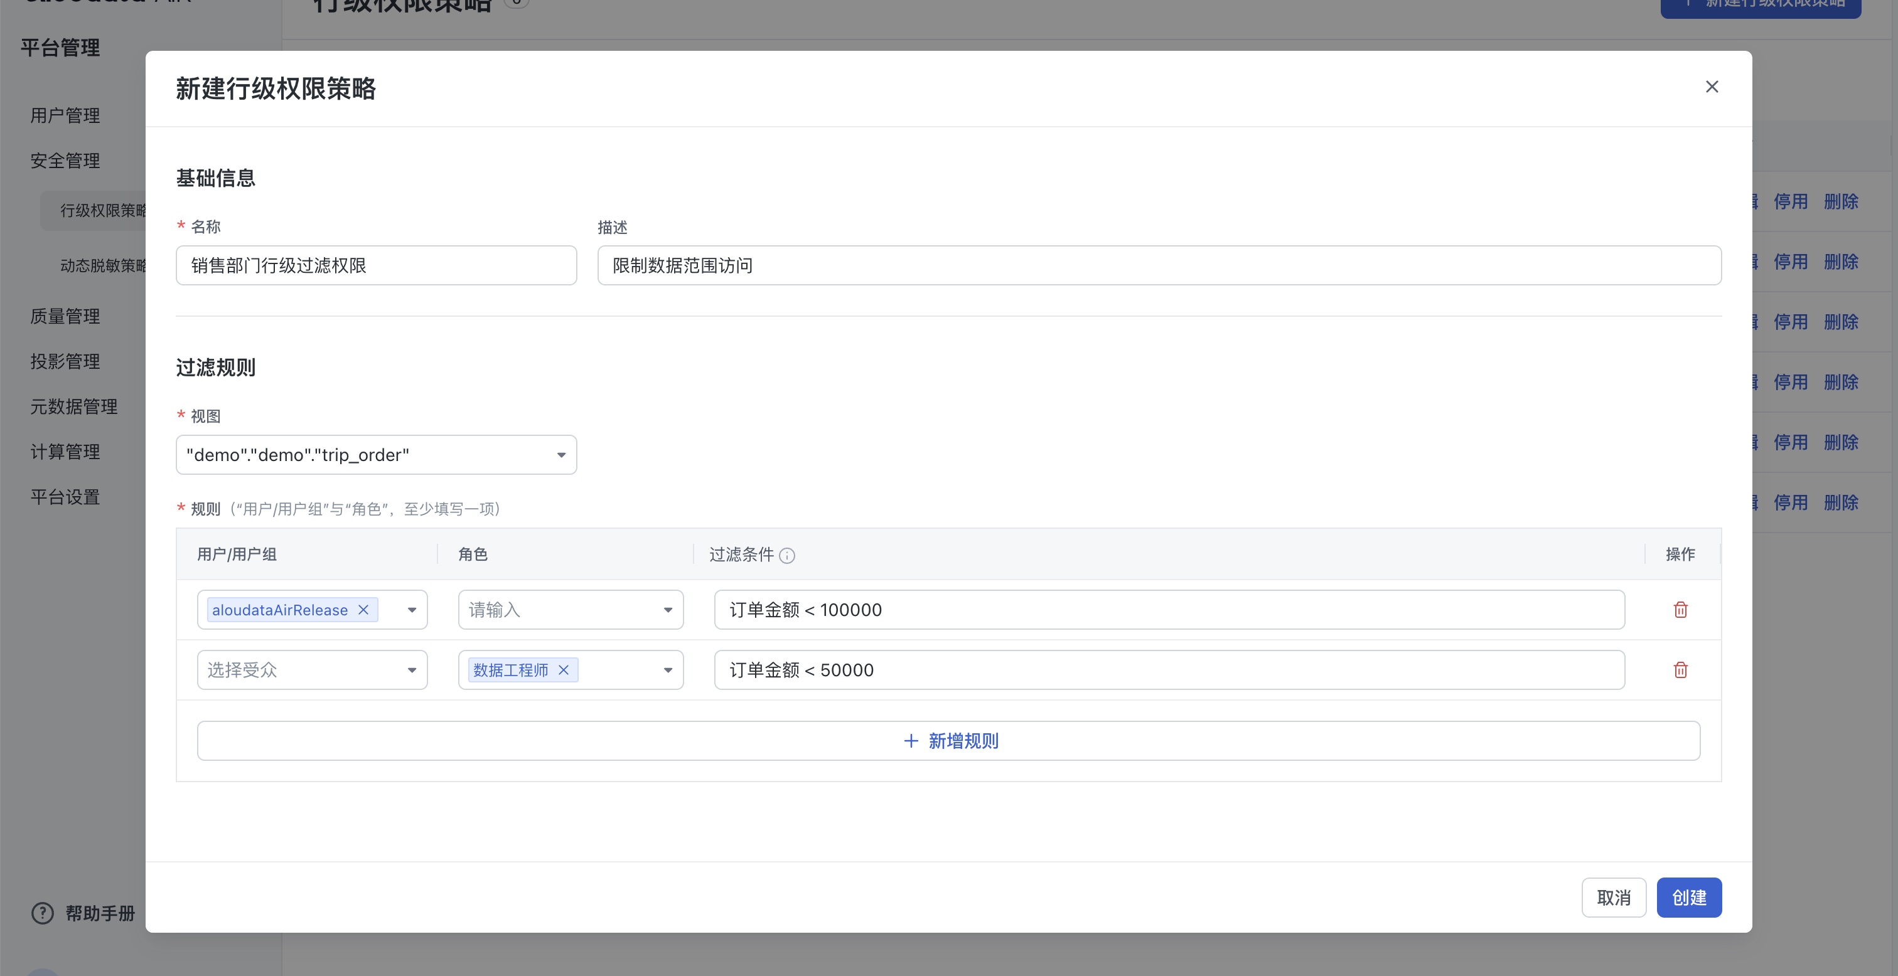Click the 取消 cancel button
The height and width of the screenshot is (976, 1898).
(x=1614, y=898)
